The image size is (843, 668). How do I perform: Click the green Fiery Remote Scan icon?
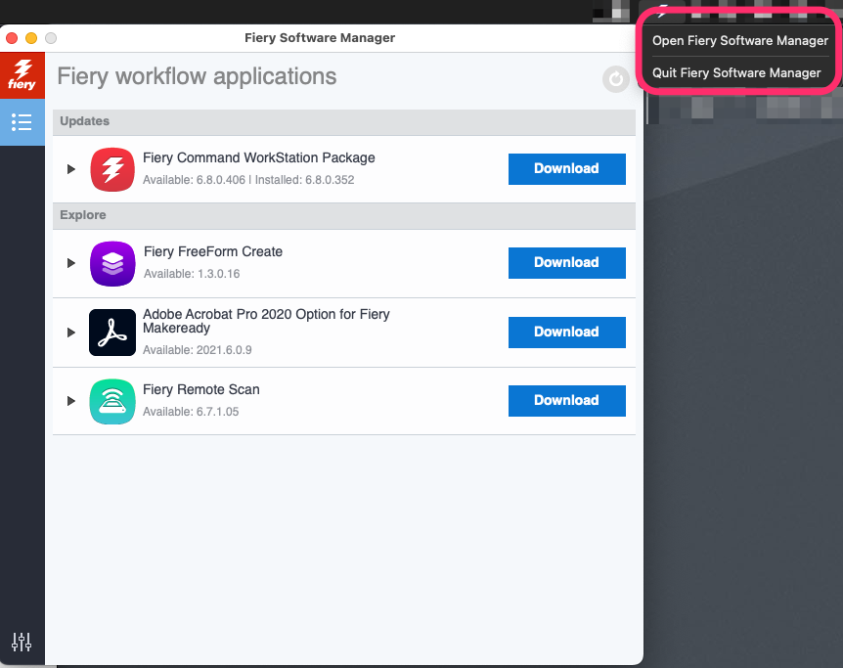tap(111, 401)
